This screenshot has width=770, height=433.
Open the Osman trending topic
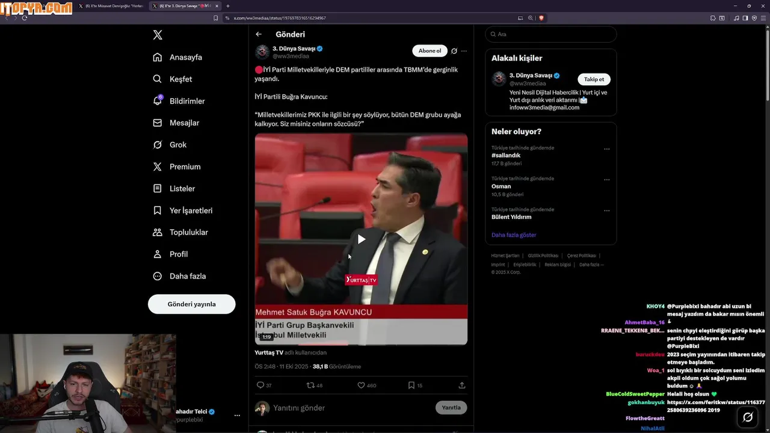tap(501, 186)
